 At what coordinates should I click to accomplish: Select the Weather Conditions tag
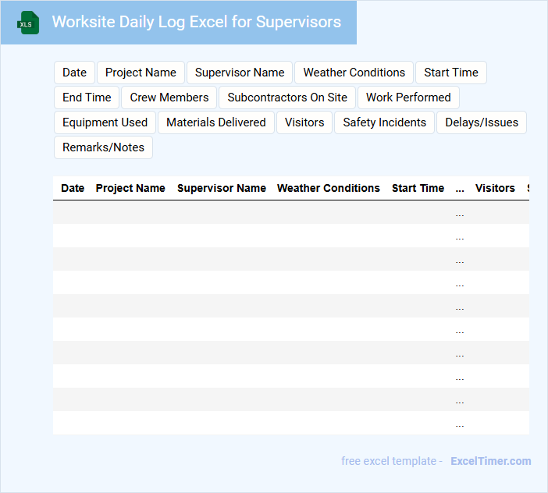[354, 73]
